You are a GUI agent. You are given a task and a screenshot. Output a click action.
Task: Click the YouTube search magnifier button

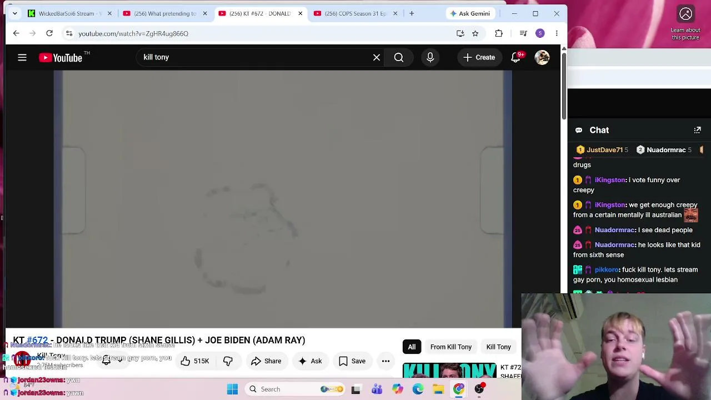(x=399, y=57)
